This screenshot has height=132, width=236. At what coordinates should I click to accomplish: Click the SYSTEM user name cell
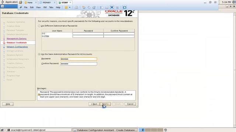click(x=57, y=36)
